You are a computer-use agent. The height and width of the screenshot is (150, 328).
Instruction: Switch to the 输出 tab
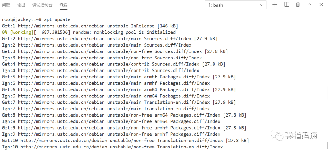tap(21, 5)
